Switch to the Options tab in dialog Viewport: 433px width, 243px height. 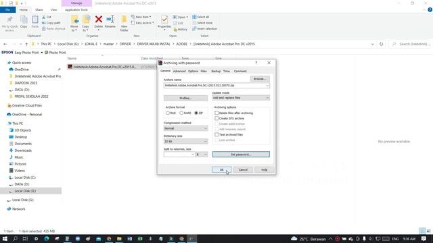(x=193, y=71)
